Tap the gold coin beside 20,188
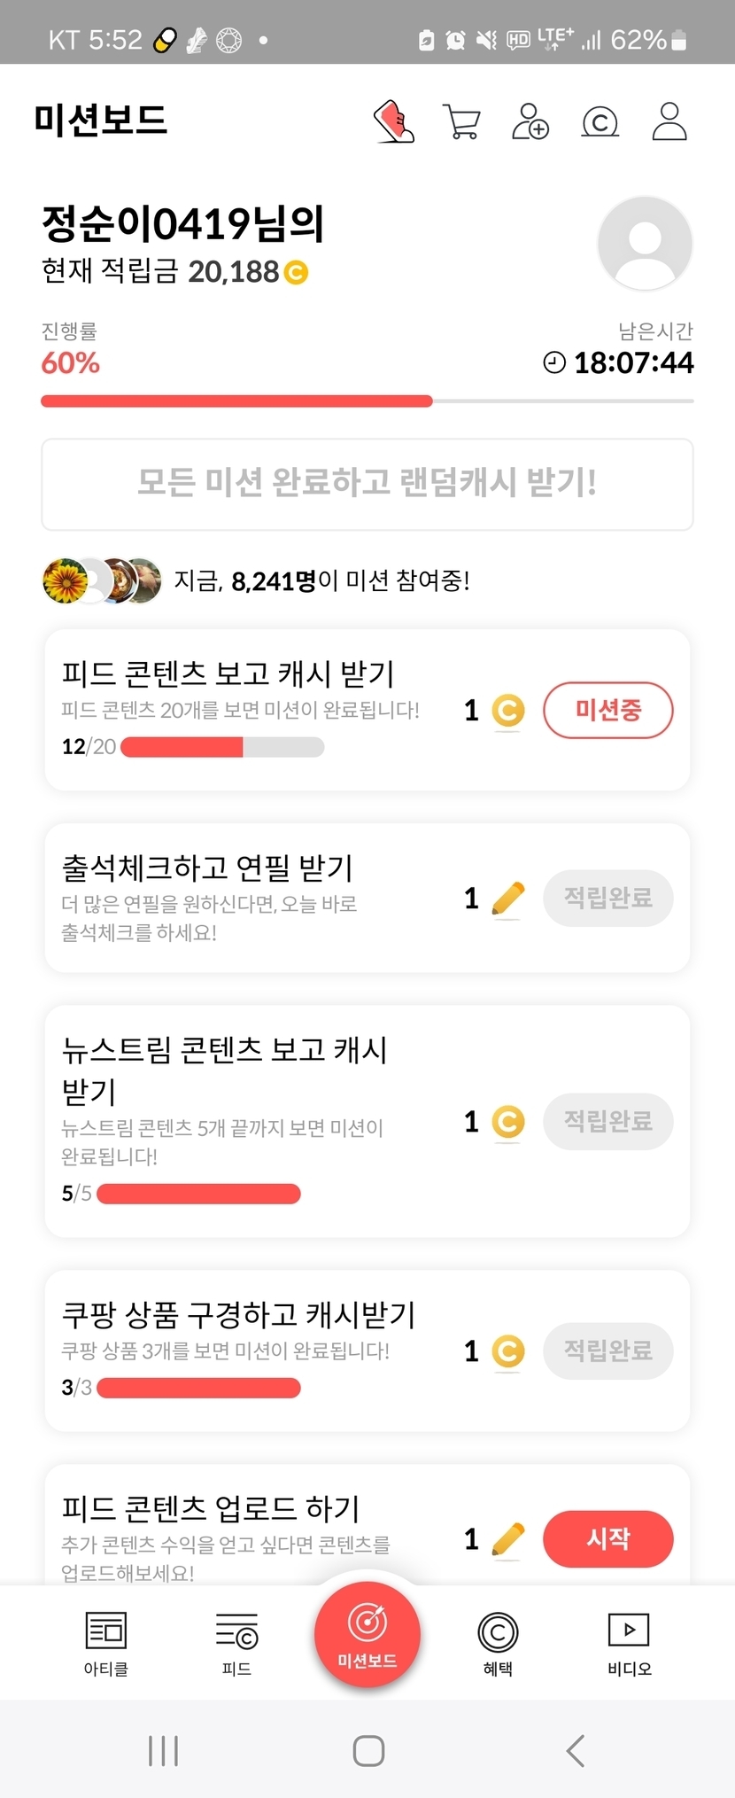 [296, 272]
